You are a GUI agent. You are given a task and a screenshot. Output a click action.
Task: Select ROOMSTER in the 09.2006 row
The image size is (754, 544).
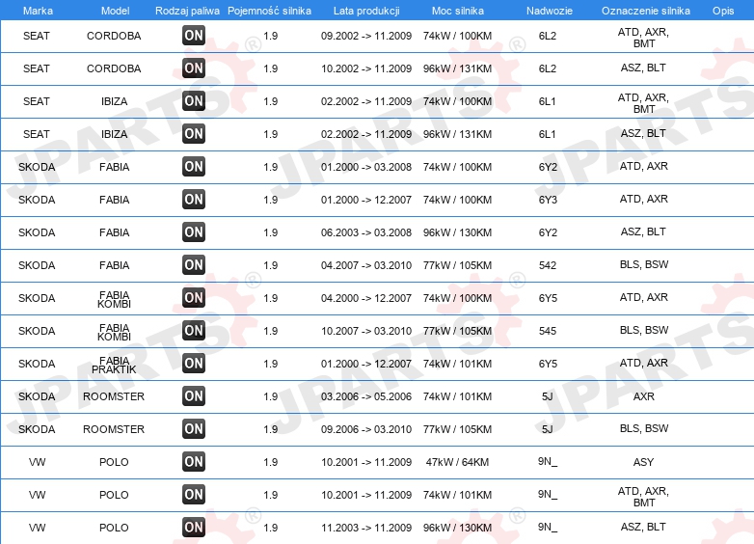pos(114,429)
